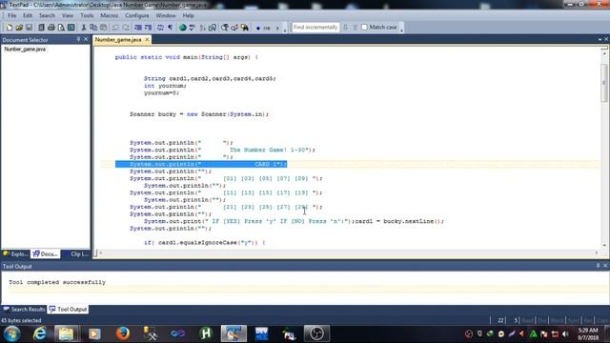The image size is (610, 343).
Task: Toggle Word Wrap from the toolbar
Action: pyautogui.click(x=160, y=28)
